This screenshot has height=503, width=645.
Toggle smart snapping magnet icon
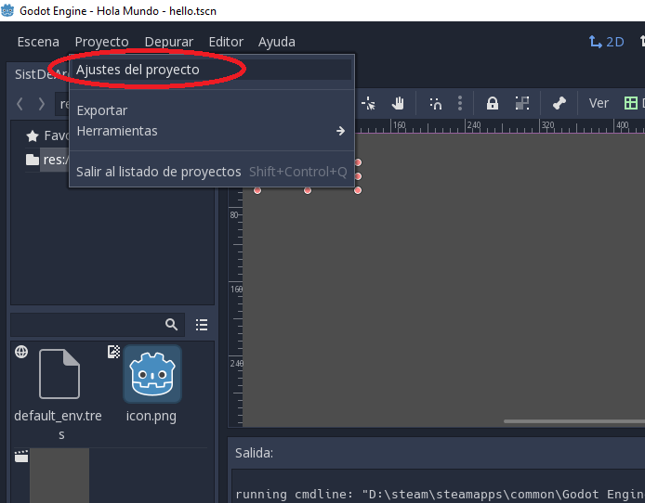coord(436,103)
